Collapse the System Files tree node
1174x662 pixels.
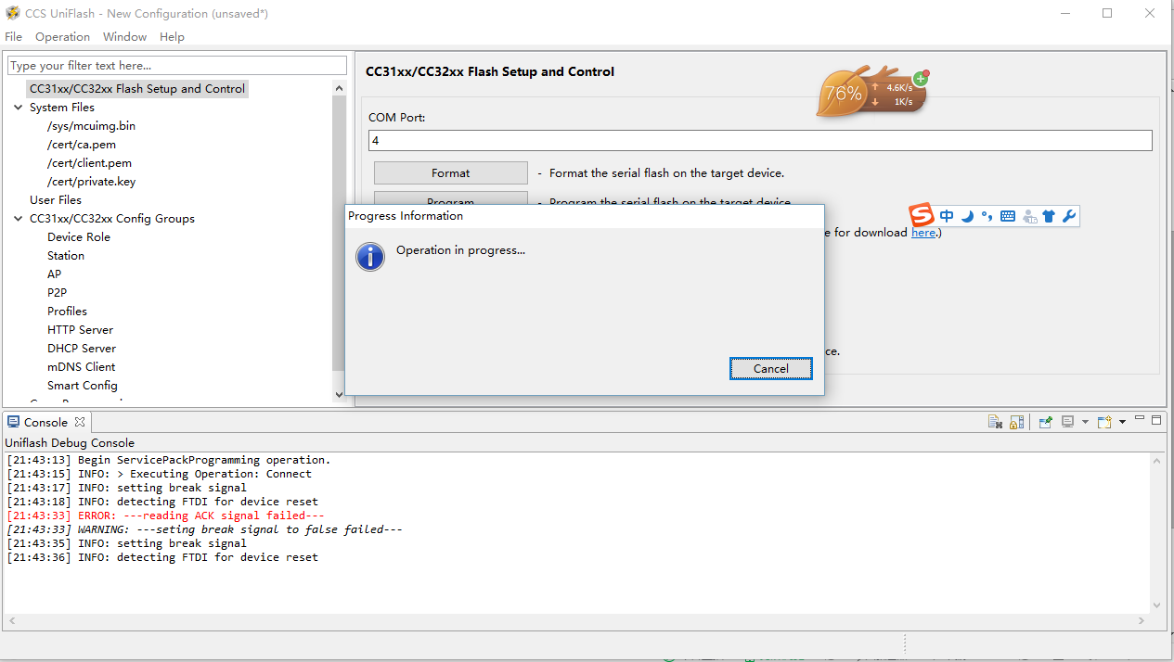tap(19, 108)
